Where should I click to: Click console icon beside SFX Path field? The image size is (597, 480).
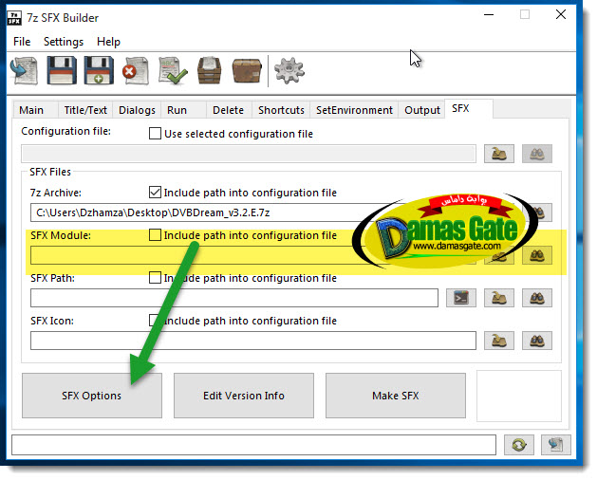click(461, 298)
